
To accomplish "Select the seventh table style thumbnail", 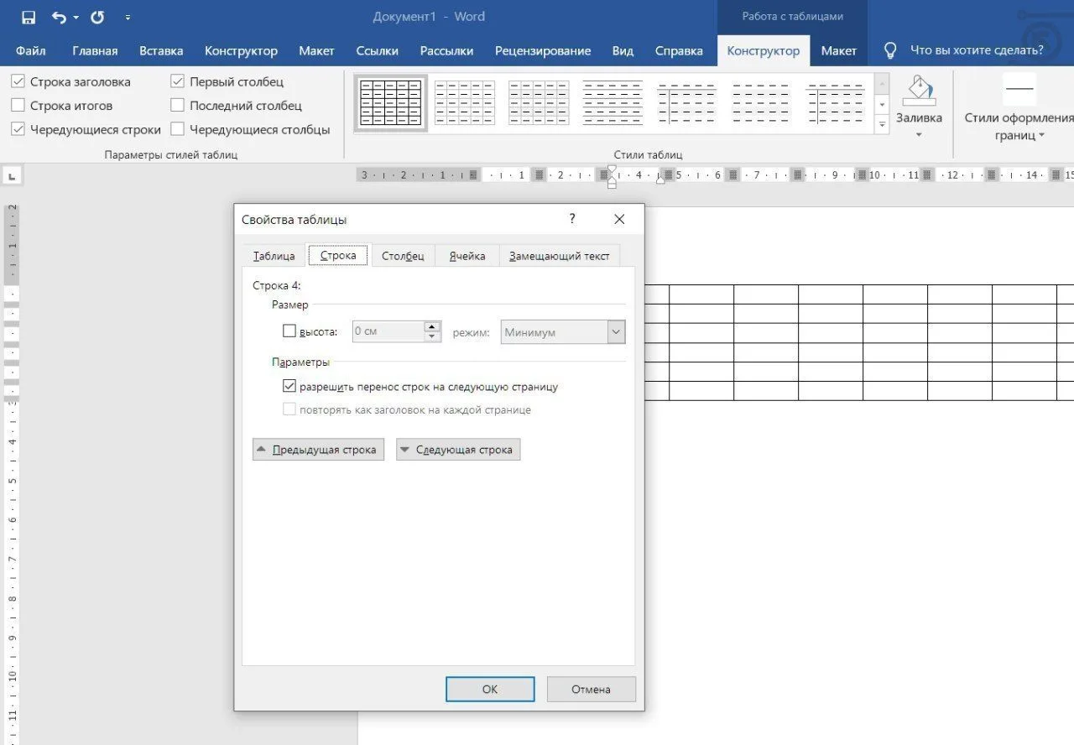I will [834, 103].
